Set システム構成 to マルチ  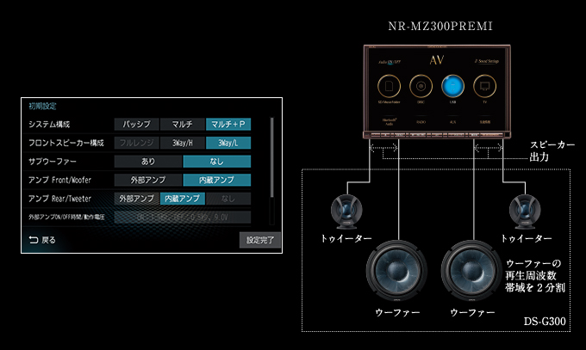183,125
